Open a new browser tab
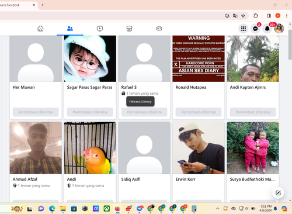Screen dimensions: 292x214 point(43,5)
